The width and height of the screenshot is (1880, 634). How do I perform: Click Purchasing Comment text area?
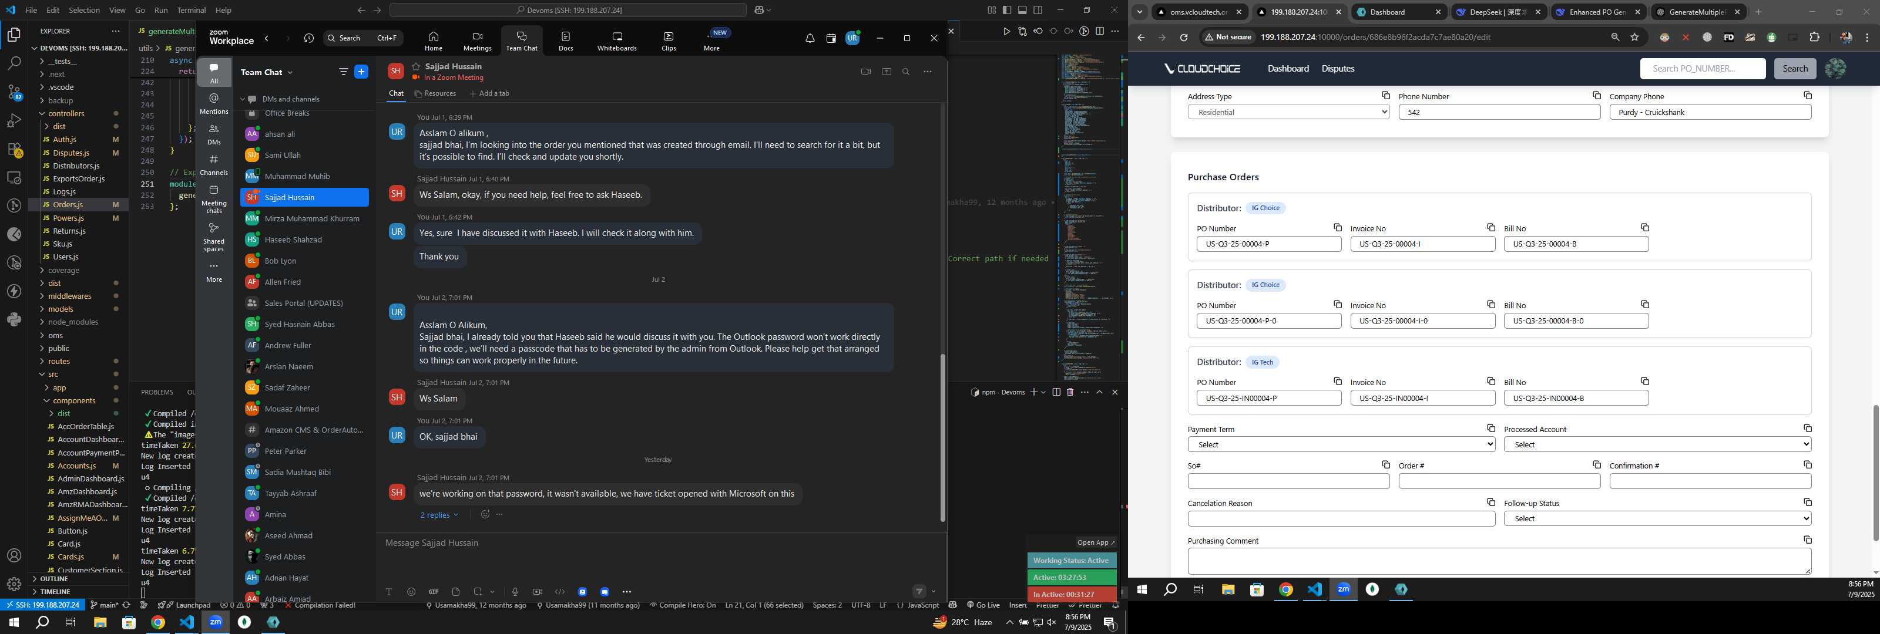pos(1499,561)
